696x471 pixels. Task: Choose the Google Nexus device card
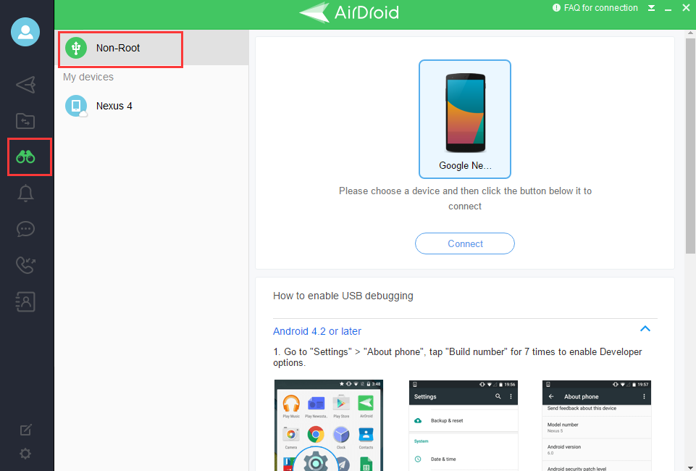coord(465,119)
